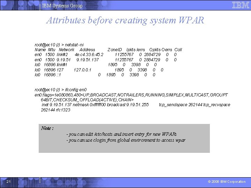Click the note line about using clogin
251x188 pixels.
(126, 140)
